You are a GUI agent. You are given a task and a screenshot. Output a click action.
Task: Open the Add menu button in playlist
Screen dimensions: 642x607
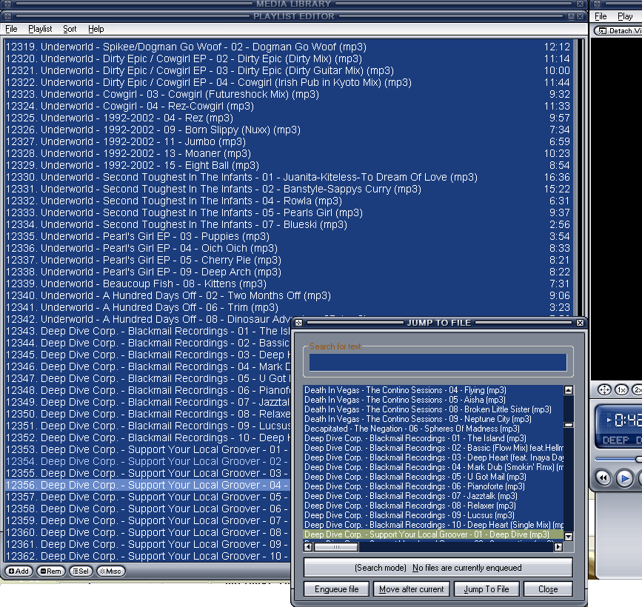pyautogui.click(x=19, y=571)
